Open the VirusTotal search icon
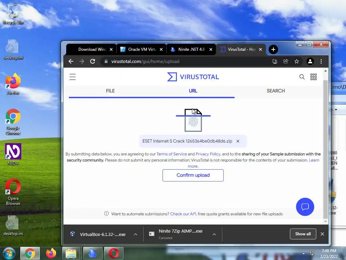The width and height of the screenshot is (346, 260). (x=302, y=77)
